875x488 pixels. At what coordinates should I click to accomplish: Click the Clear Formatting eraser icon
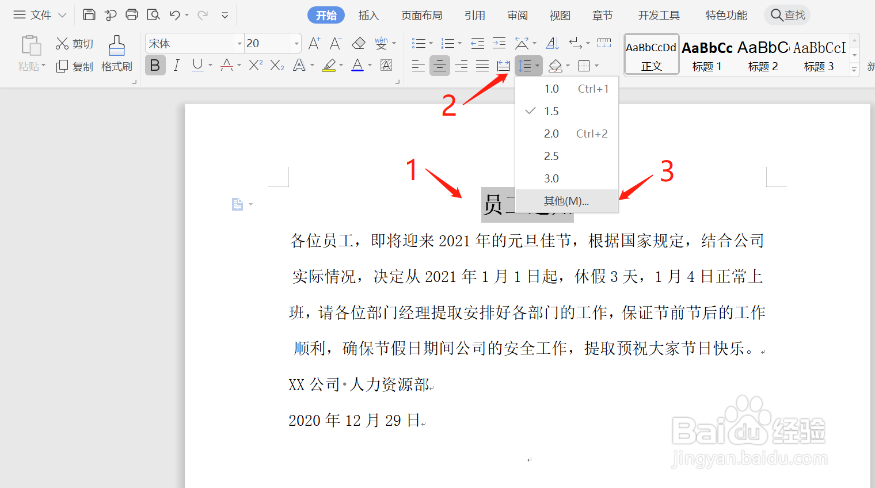[x=359, y=43]
